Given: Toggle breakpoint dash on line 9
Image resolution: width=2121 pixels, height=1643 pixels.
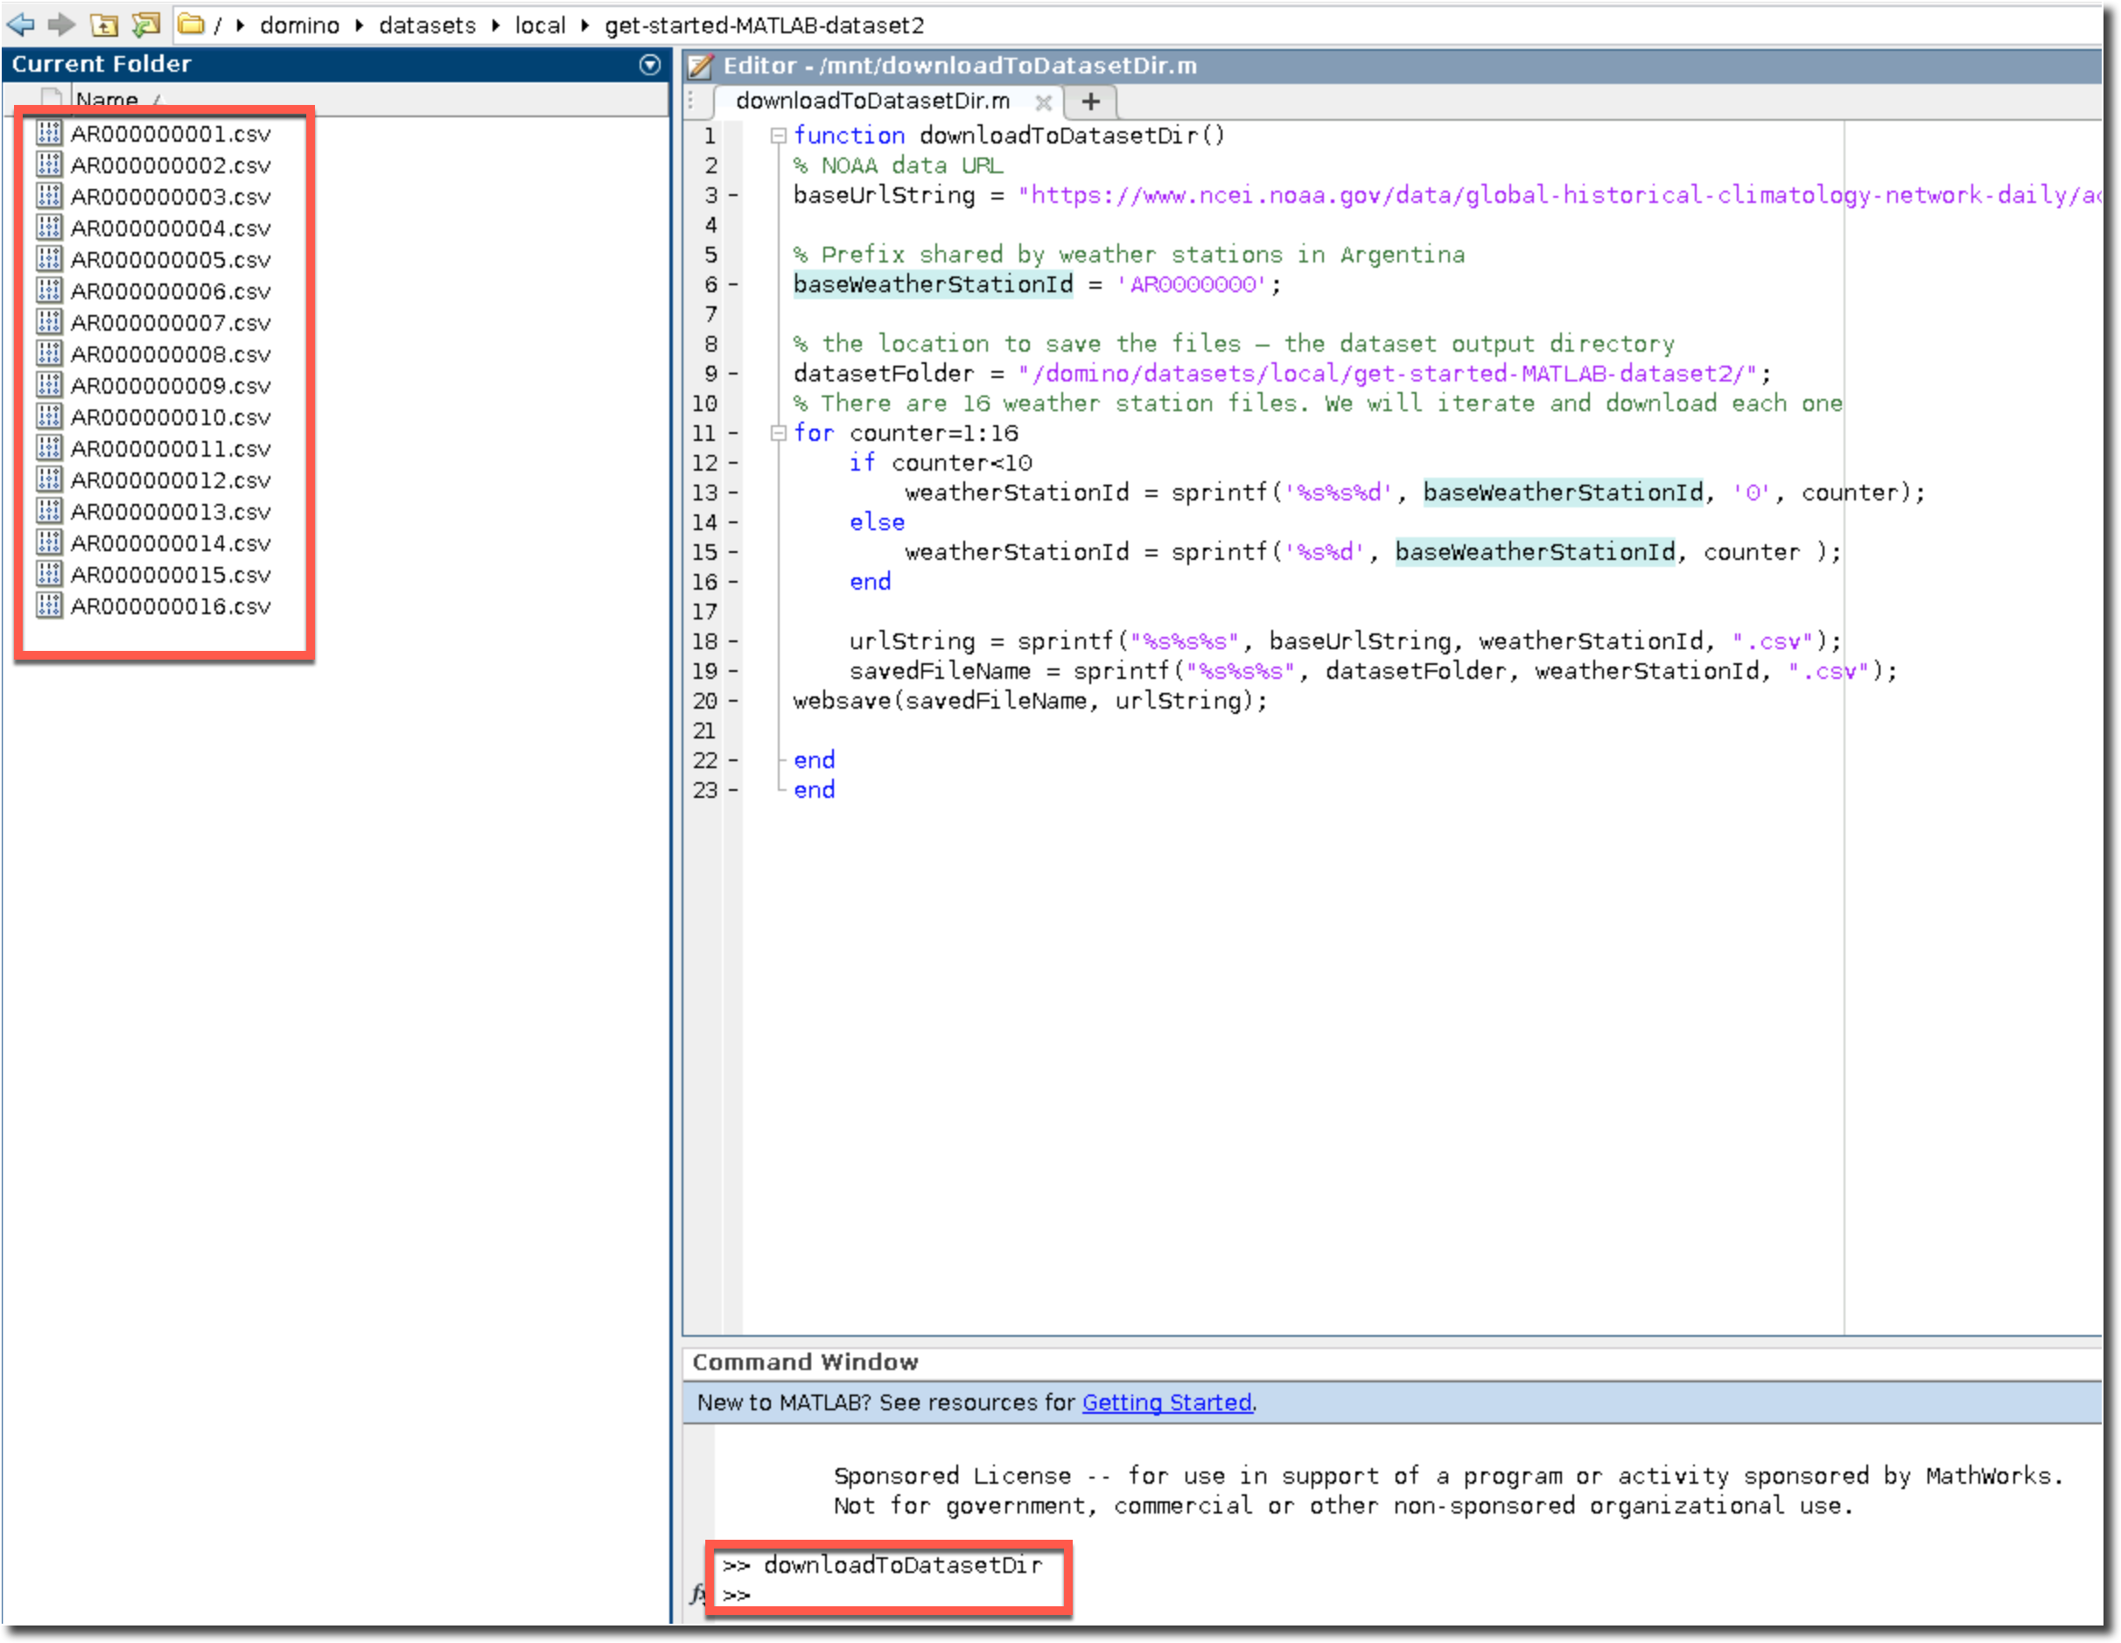Looking at the screenshot, I should pyautogui.click(x=734, y=374).
